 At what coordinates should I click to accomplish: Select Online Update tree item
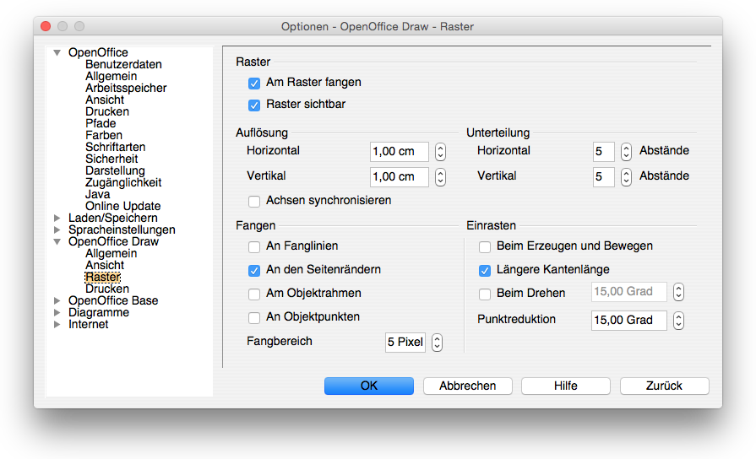tap(123, 206)
